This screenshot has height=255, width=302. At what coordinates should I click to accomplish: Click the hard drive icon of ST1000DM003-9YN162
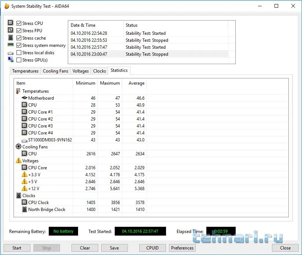click(x=25, y=140)
